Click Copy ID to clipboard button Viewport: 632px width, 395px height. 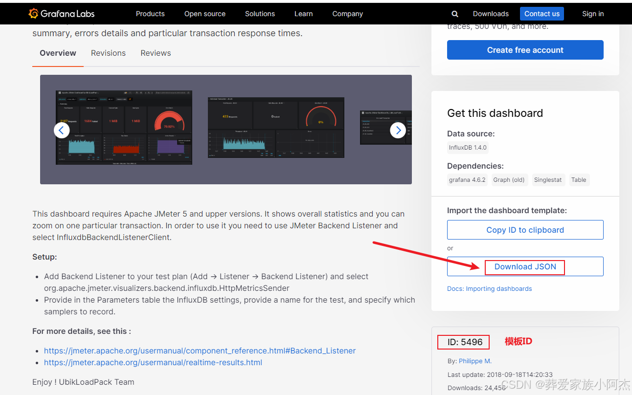tap(525, 230)
